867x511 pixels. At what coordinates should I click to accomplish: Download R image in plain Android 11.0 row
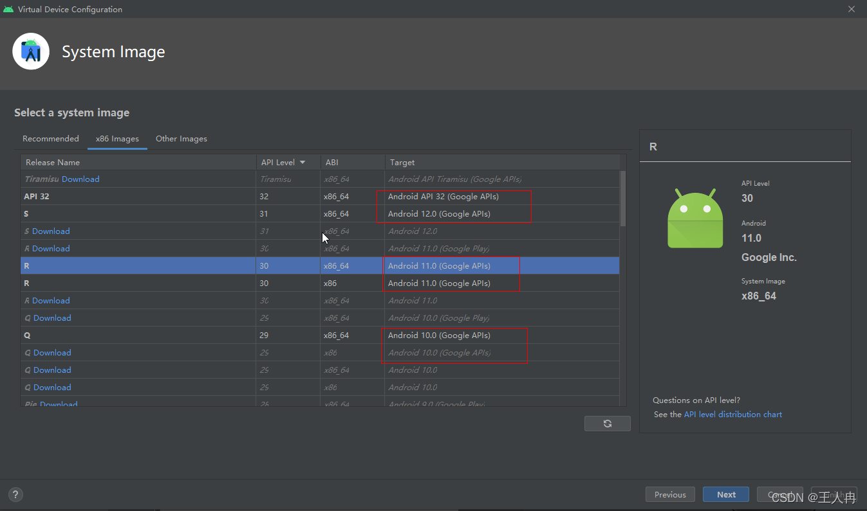[x=51, y=301]
